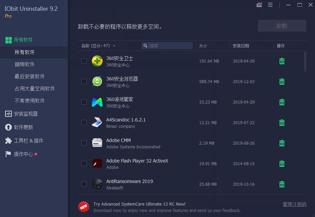Click the trash icon for 360安全卫士
This screenshot has width=315, height=217.
pos(282,61)
